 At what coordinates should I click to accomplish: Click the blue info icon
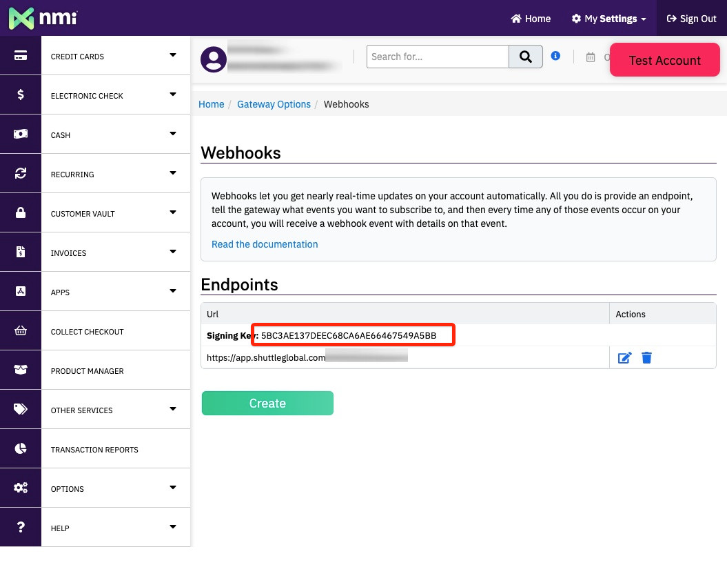click(555, 56)
